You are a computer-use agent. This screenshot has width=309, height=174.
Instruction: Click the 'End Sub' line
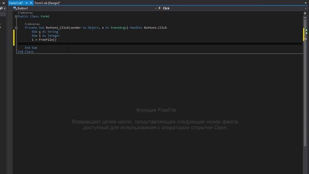coord(31,48)
